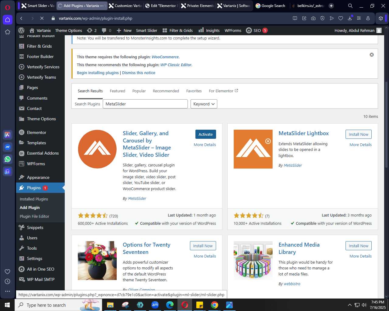The height and width of the screenshot is (311, 389).
Task: Open Opera home icon in sidebar
Action: [8, 20]
